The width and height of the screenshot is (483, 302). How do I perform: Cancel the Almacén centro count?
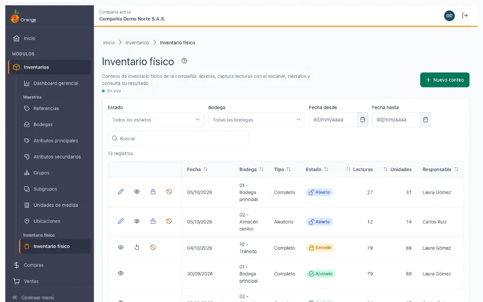(x=169, y=221)
